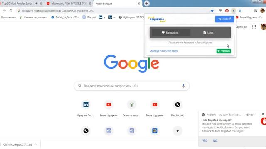
Task: Click the green Premium button
Action: (x=224, y=51)
